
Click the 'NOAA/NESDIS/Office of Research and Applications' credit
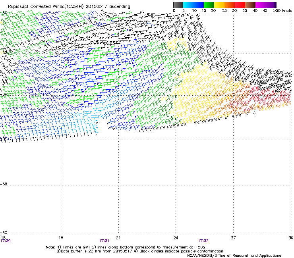[x=234, y=256]
